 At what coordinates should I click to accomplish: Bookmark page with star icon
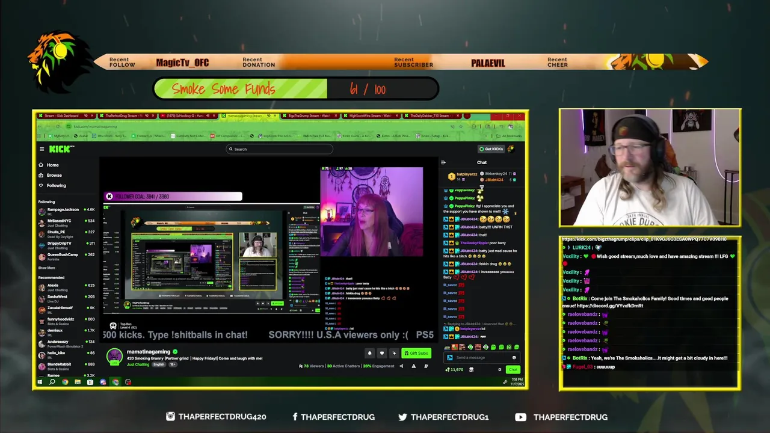[x=461, y=126]
